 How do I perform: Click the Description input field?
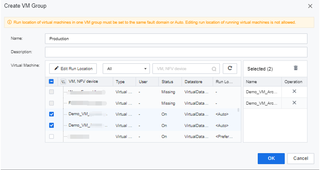coord(176,52)
